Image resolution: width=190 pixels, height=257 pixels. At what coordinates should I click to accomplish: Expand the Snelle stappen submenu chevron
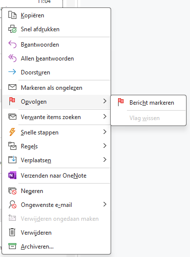105,132
